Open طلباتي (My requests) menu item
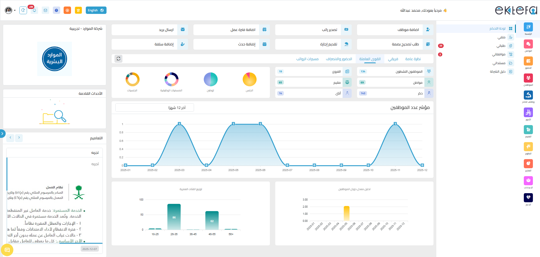This screenshot has width=540, height=257. coord(476,46)
